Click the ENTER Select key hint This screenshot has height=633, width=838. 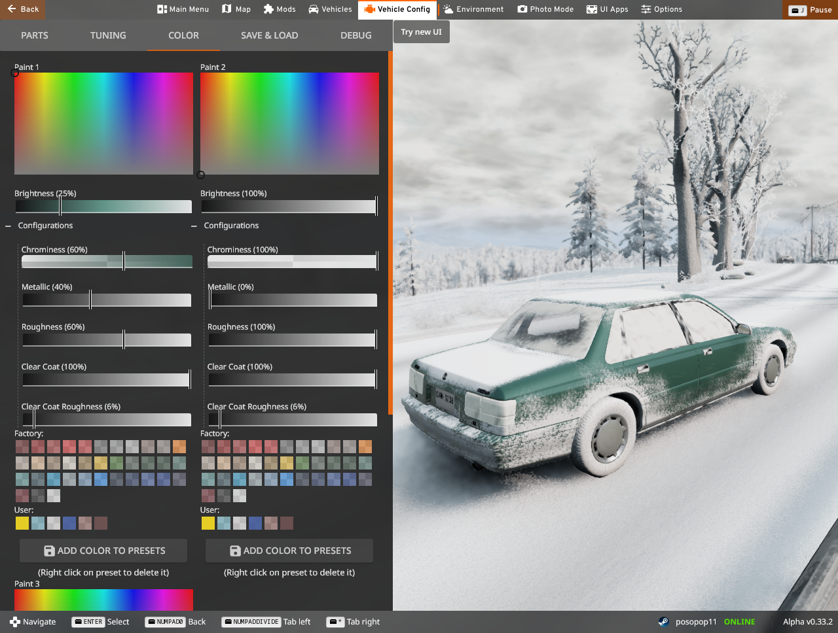(x=100, y=622)
